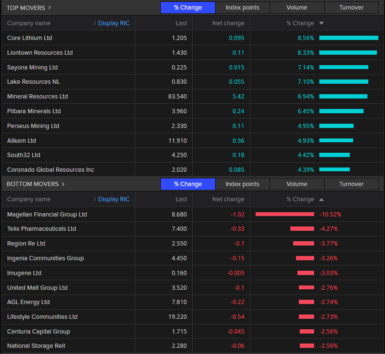Select Lifestyle Communities Ltd name
The image size is (385, 354).
pyautogui.click(x=42, y=317)
